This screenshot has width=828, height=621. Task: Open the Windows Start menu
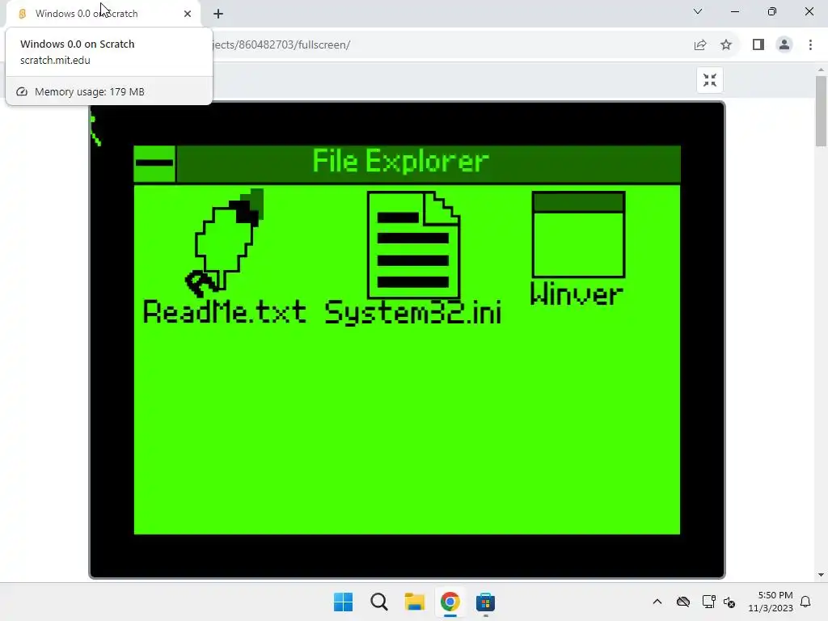pos(343,602)
